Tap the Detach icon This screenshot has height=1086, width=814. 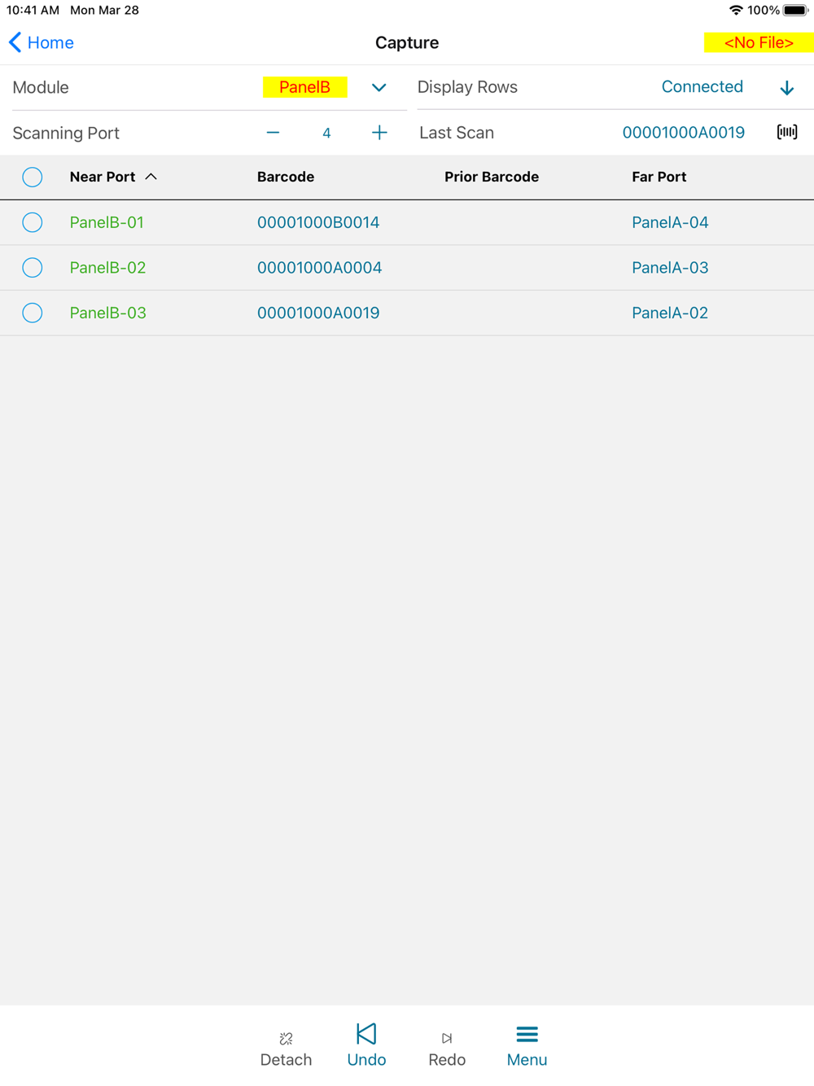[x=286, y=1038]
